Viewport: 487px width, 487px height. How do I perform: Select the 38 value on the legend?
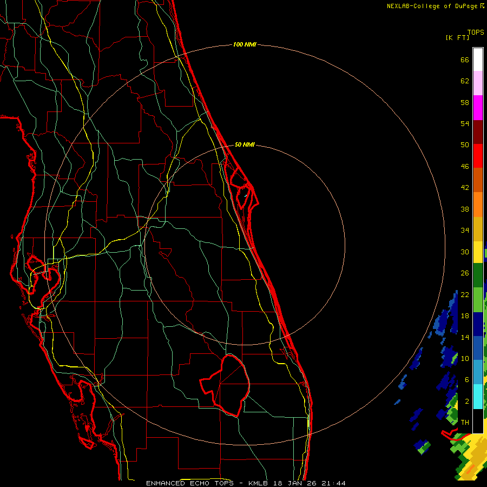pyautogui.click(x=465, y=209)
